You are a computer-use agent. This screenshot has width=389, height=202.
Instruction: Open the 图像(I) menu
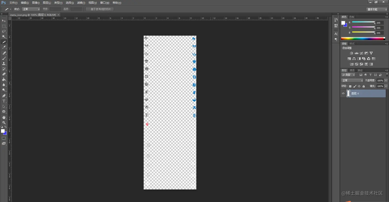[36, 3]
